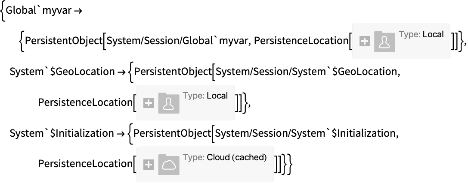Click the first PersistentObject head for myvar

click(x=64, y=41)
